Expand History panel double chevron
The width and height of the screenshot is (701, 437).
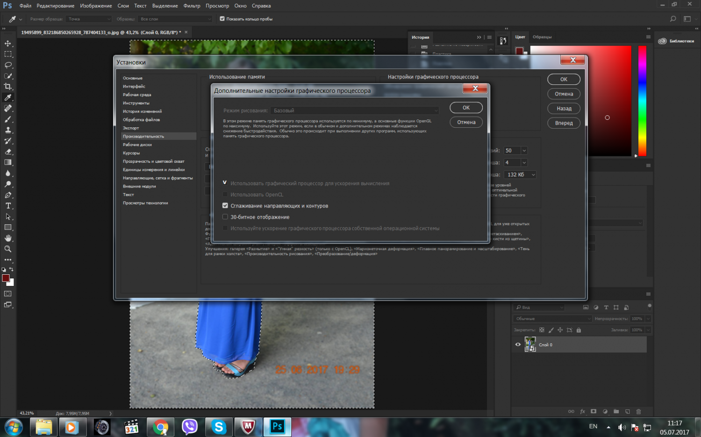click(x=479, y=37)
